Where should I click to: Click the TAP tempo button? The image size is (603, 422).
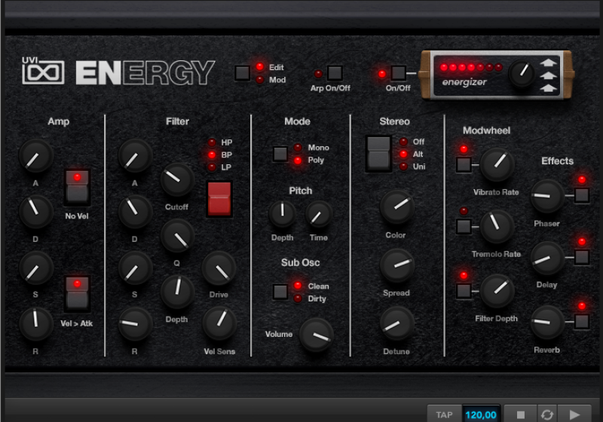(x=444, y=414)
